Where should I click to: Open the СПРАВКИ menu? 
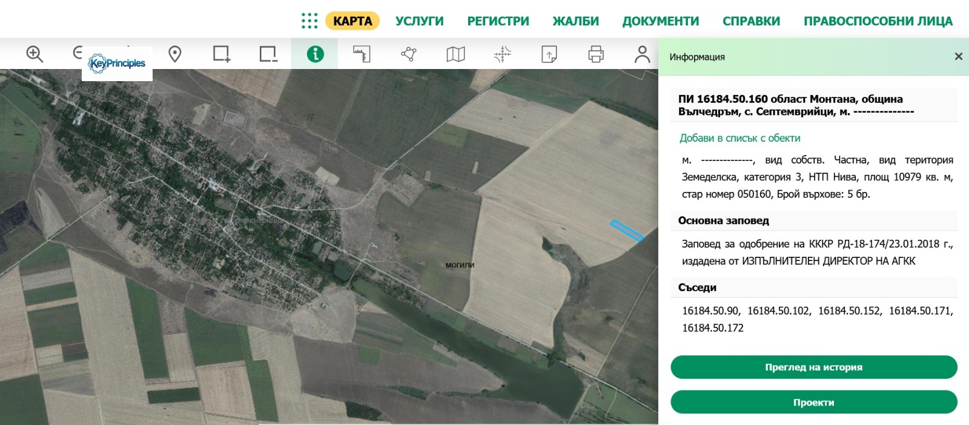coord(751,21)
